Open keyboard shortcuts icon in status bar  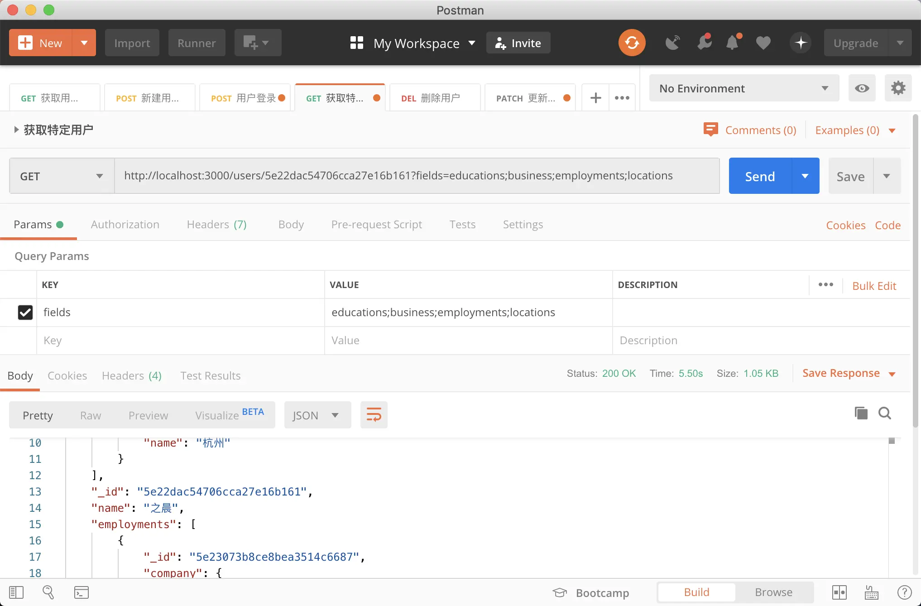[871, 592]
